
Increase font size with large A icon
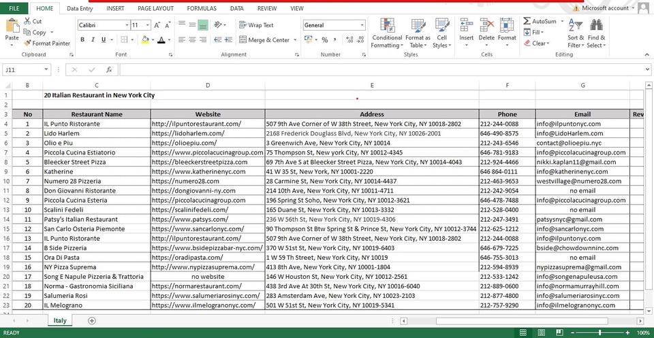157,25
